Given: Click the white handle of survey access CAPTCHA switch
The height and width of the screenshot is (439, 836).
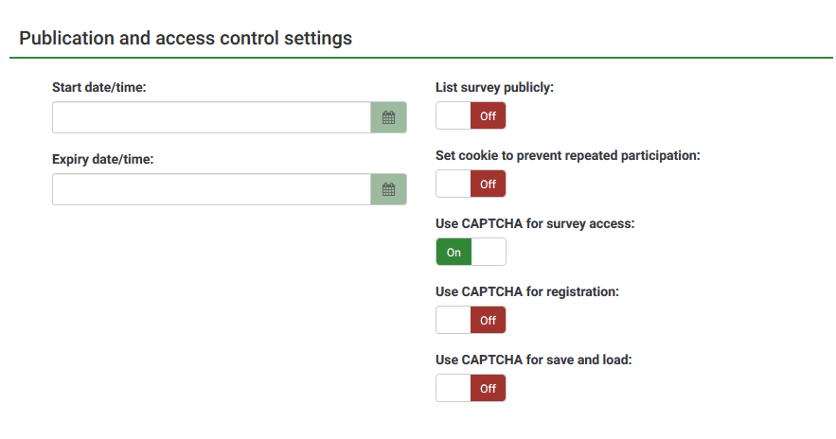Looking at the screenshot, I should tap(488, 253).
